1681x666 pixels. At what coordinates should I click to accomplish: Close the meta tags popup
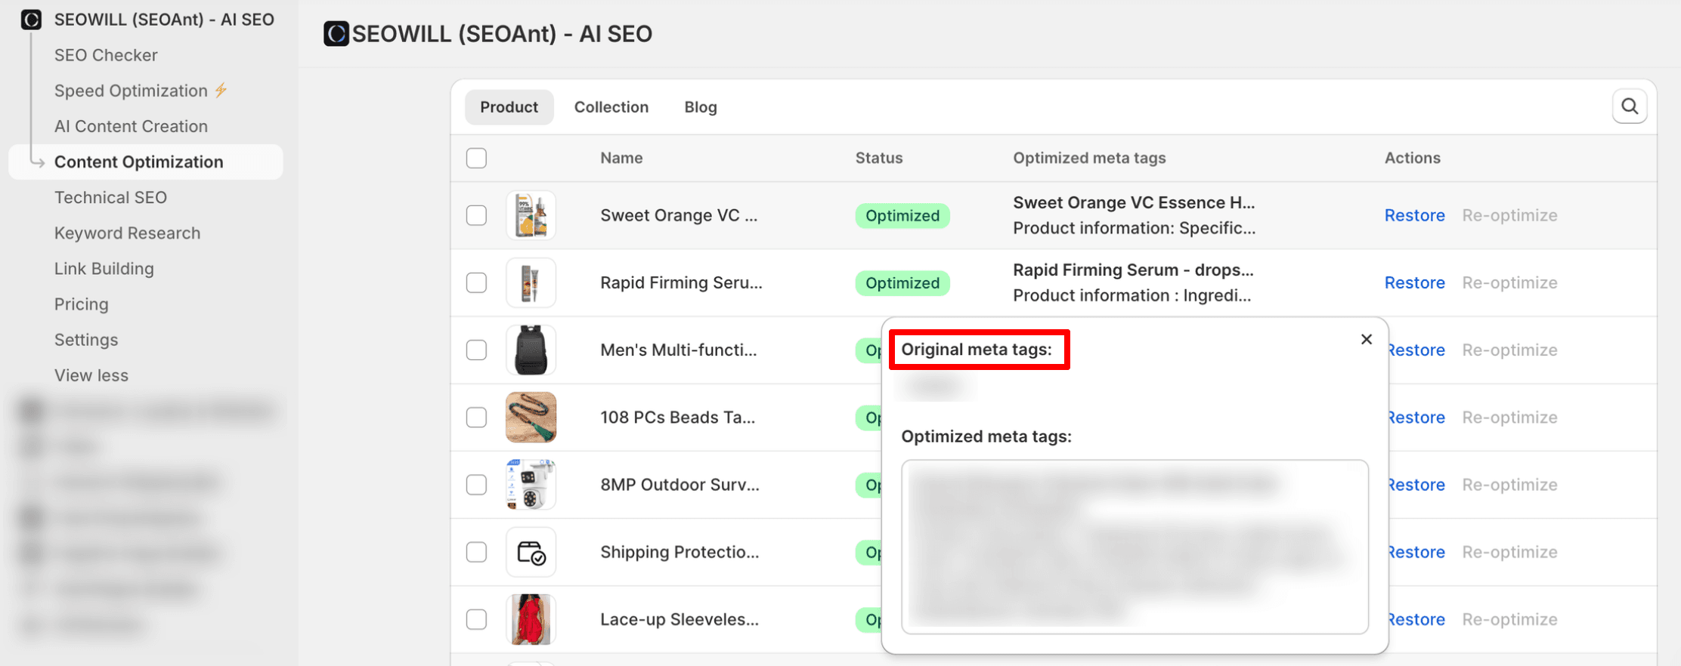pos(1366,340)
